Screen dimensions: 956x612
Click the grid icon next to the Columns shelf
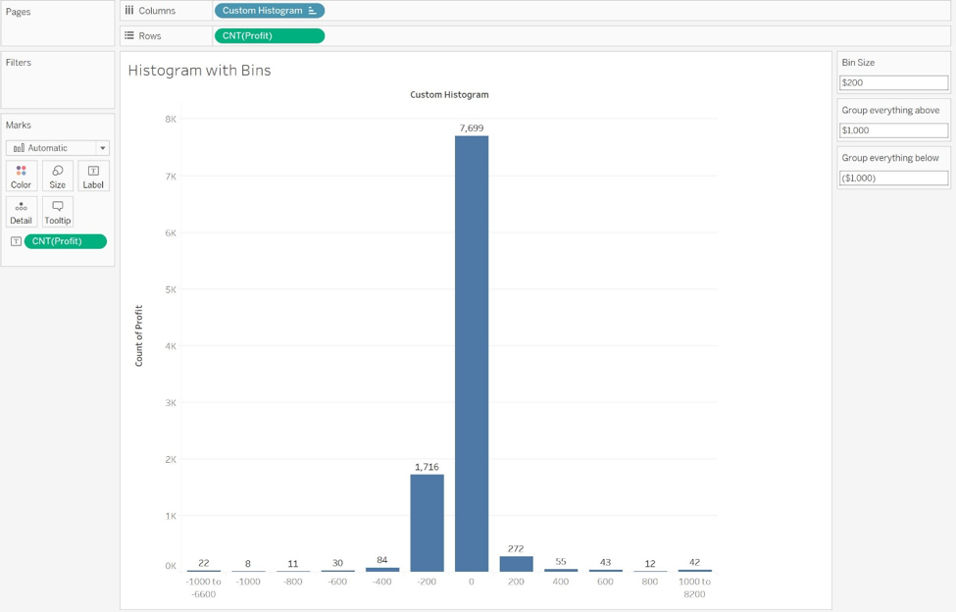(x=128, y=10)
